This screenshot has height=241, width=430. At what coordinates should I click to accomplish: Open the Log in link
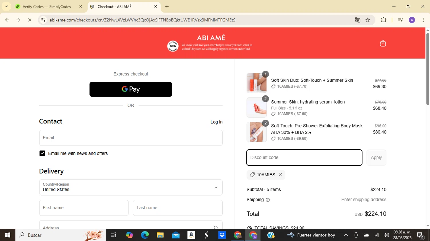(216, 122)
